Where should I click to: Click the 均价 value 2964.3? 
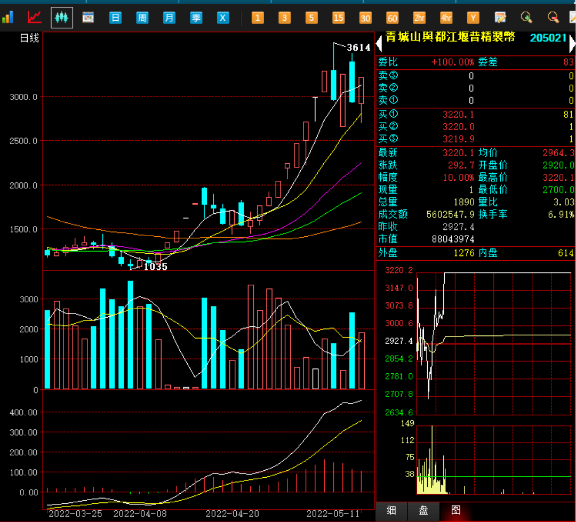tap(558, 153)
